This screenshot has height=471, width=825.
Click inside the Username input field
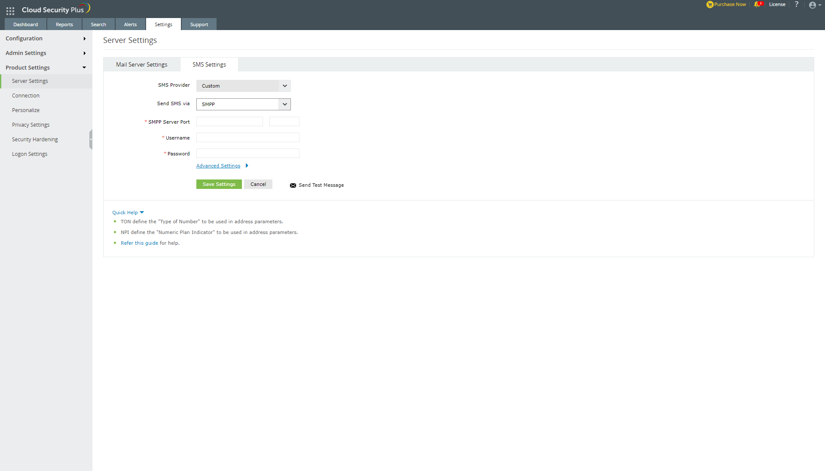coord(247,137)
